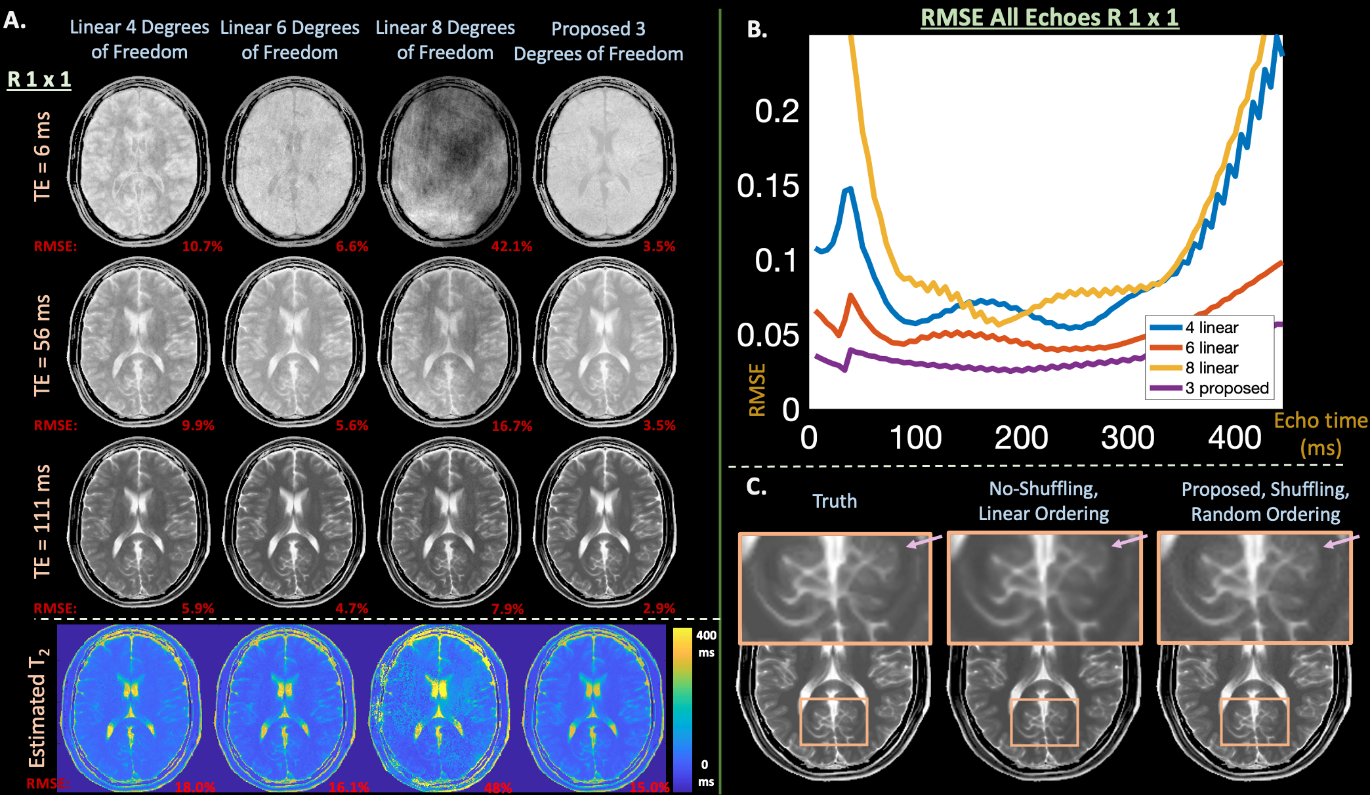Click the '3 proposed' legend entry
Image resolution: width=1370 pixels, height=795 pixels.
1226,388
